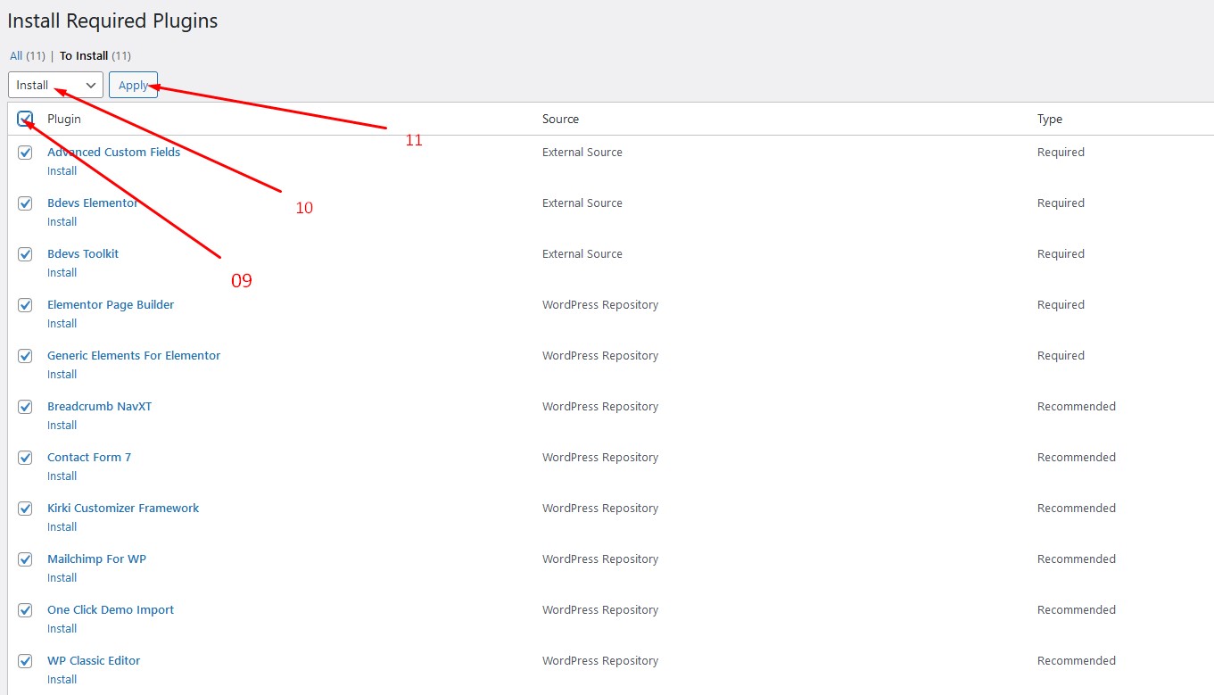
Task: Click the Install Required Plugins heading
Action: (112, 21)
